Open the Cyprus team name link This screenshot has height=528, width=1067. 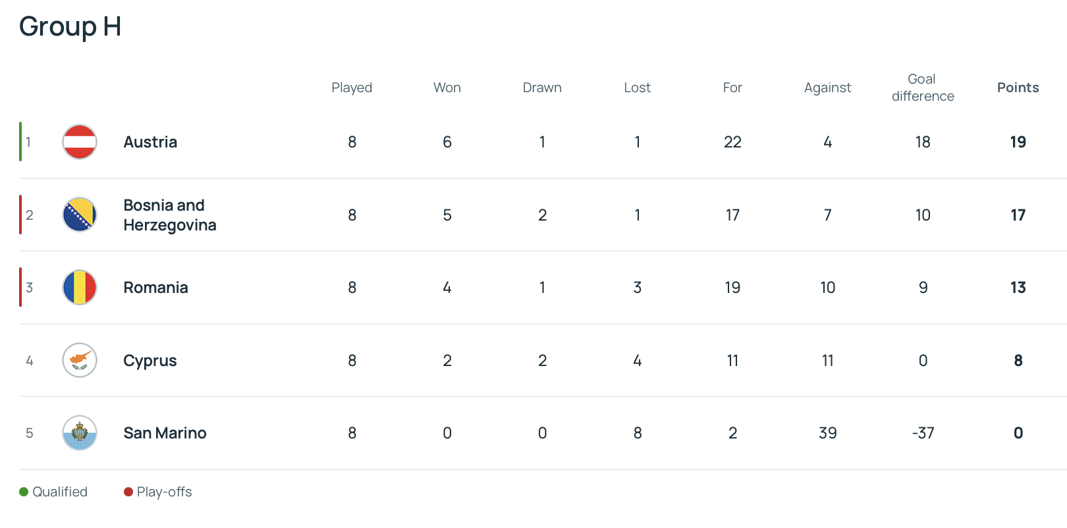pos(150,361)
